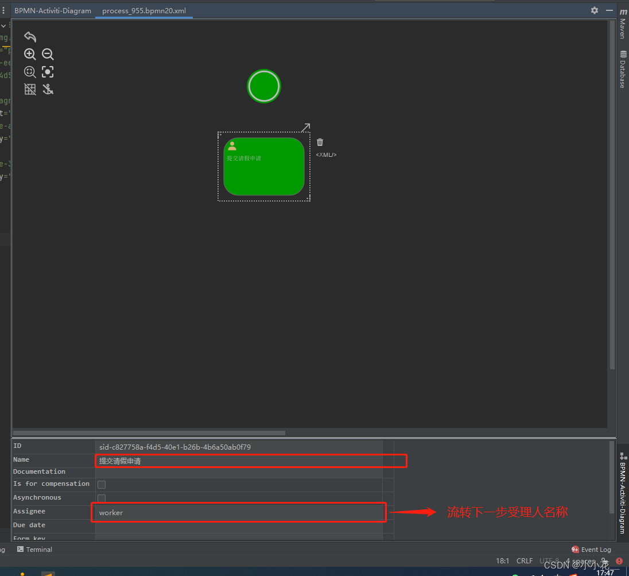
Task: Enable the Is for compensation checkbox
Action: [x=102, y=484]
